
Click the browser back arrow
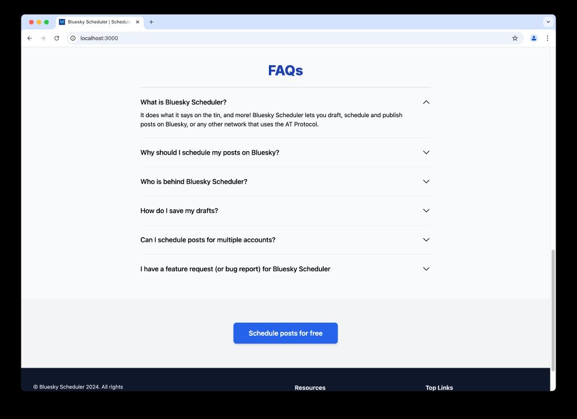click(29, 38)
